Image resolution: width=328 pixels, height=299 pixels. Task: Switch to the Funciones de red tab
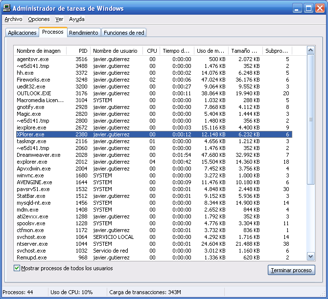124,33
